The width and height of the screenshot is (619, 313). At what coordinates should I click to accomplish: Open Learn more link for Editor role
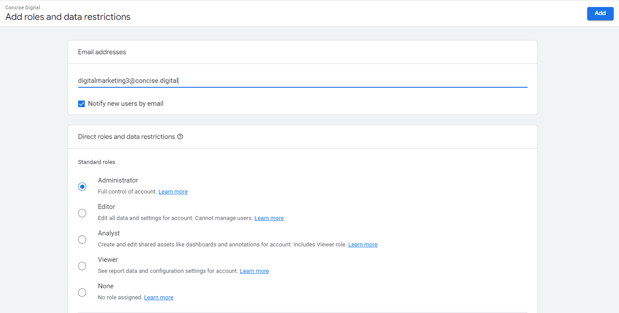pos(269,218)
